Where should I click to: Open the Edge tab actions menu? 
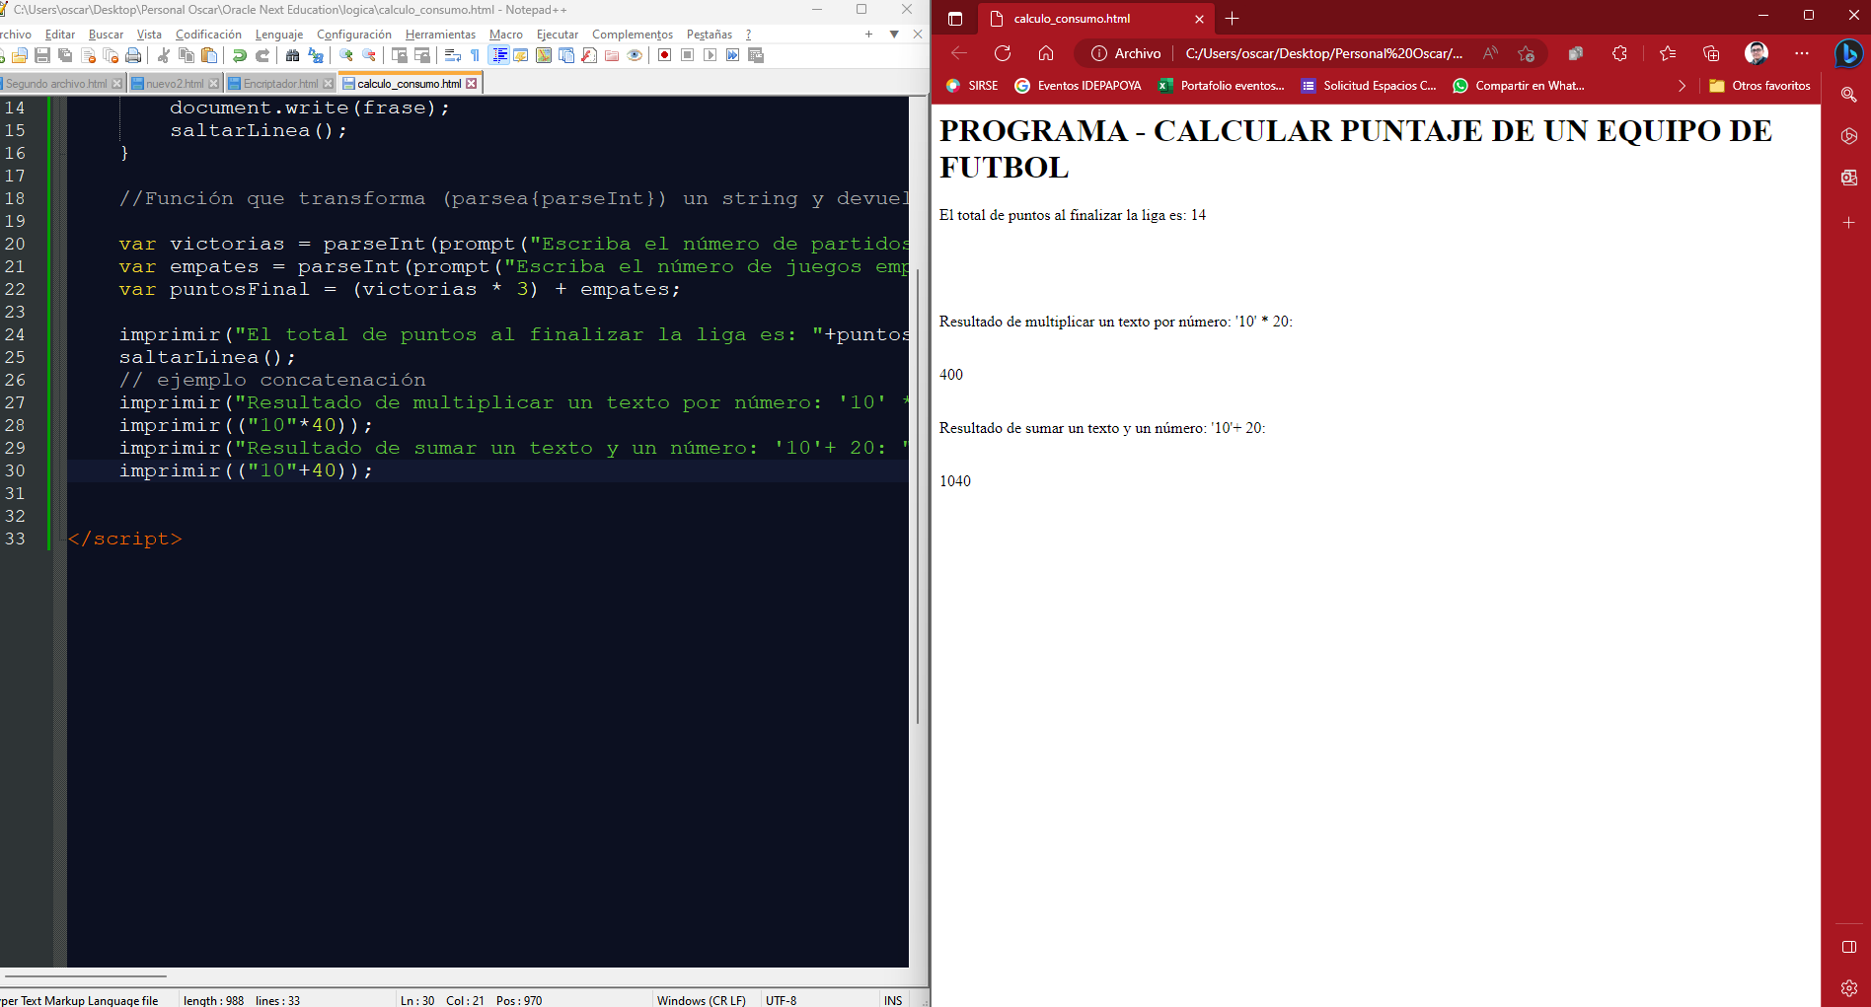point(954,19)
